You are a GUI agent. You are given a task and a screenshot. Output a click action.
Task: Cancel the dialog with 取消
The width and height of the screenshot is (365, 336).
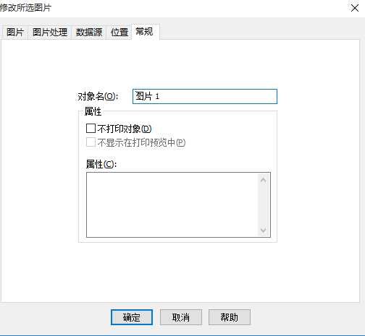[x=181, y=317]
